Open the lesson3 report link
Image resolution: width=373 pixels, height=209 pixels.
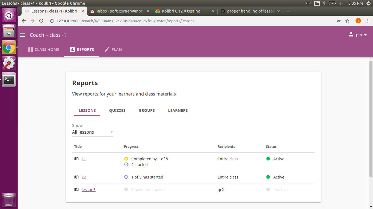click(x=88, y=190)
